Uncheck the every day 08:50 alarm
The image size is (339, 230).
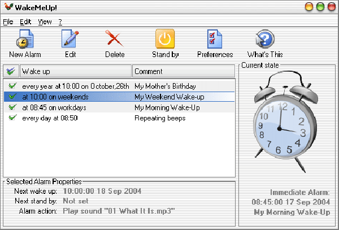[x=12, y=118]
